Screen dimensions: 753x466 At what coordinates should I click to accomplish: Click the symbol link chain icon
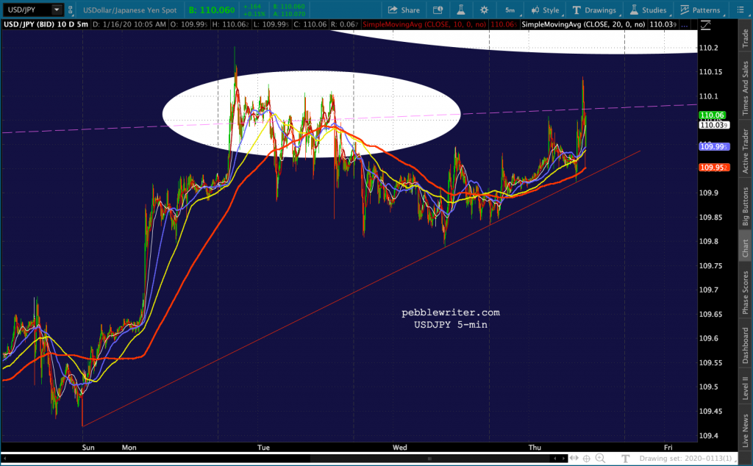[x=71, y=10]
